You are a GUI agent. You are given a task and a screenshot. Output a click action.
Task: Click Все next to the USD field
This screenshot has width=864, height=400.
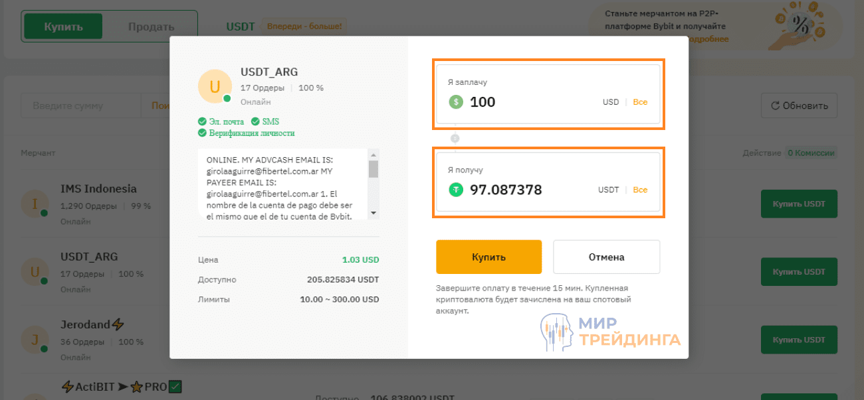[640, 102]
